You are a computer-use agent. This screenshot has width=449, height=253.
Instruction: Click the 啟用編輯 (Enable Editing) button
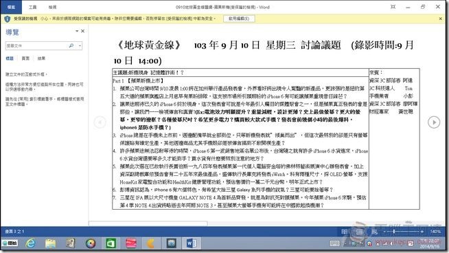(x=239, y=19)
